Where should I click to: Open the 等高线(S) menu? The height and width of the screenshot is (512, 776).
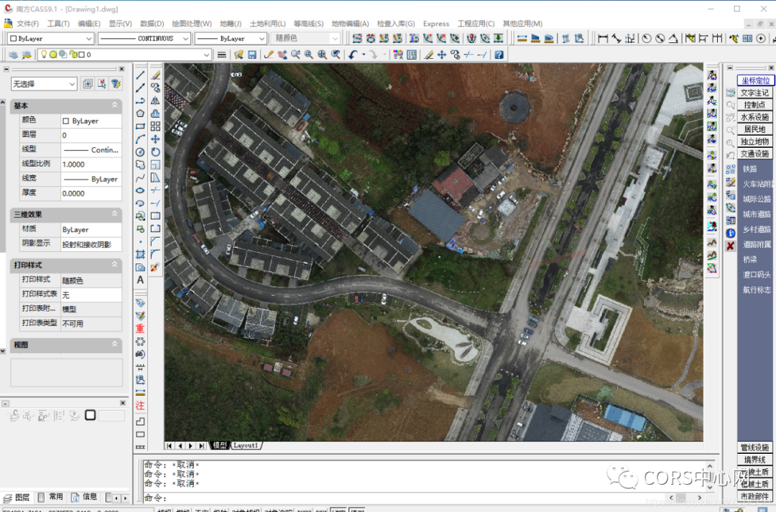tap(308, 23)
